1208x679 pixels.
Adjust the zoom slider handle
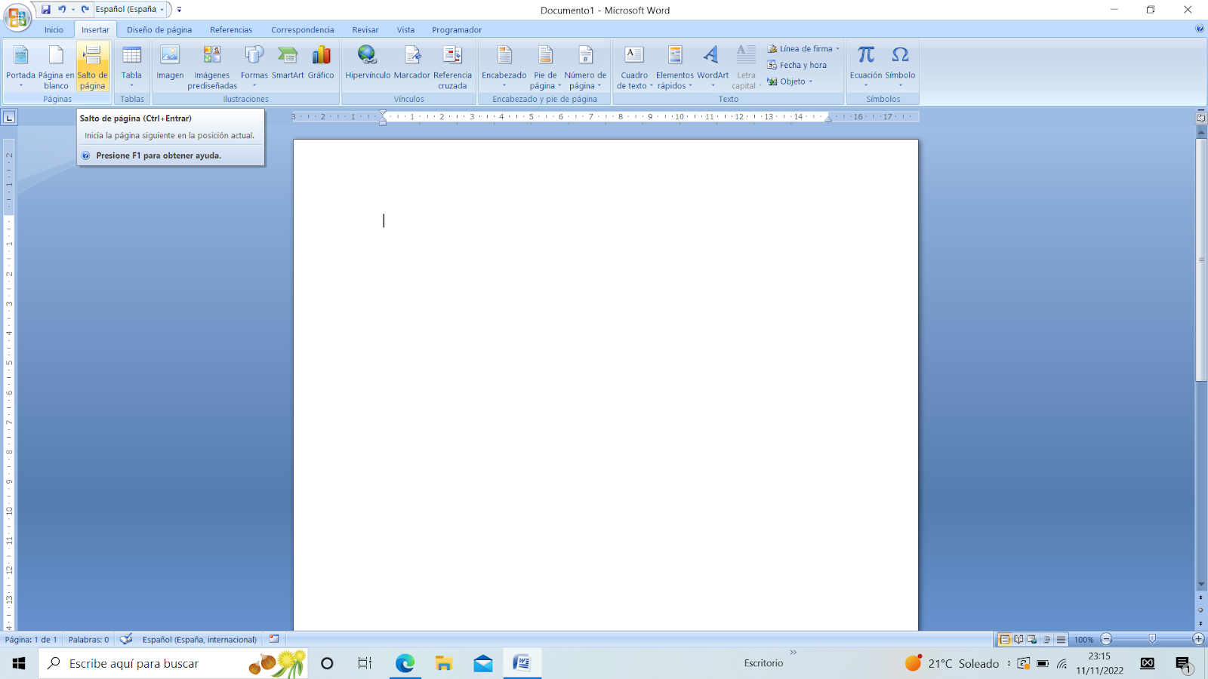pyautogui.click(x=1152, y=639)
